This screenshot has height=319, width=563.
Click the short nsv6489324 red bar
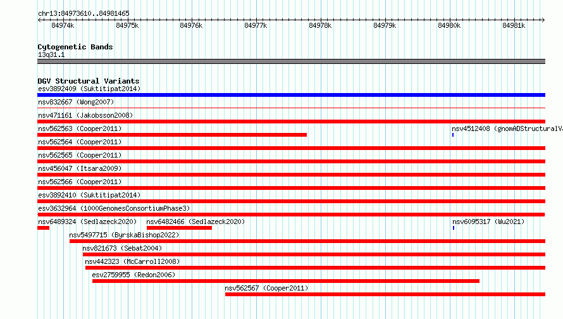[44, 228]
